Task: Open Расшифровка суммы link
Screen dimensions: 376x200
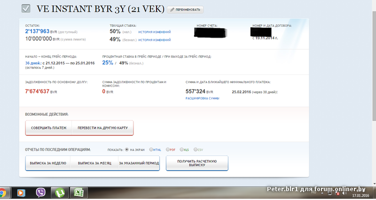Action: click(x=203, y=98)
